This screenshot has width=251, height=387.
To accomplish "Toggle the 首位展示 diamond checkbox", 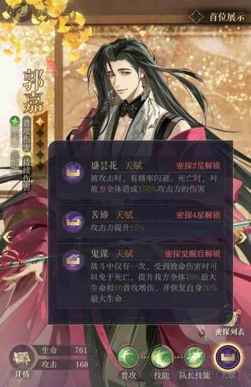I will pyautogui.click(x=196, y=17).
